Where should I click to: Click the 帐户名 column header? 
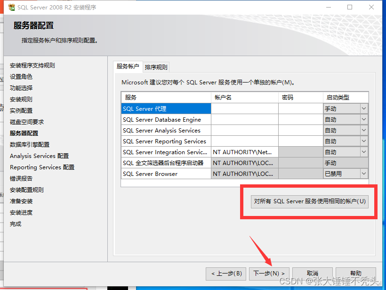(x=245, y=98)
